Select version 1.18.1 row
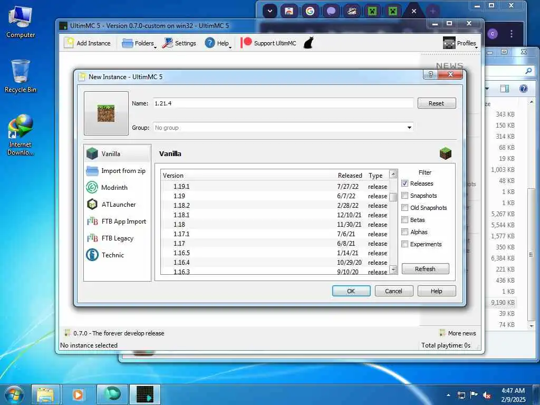 pos(275,215)
